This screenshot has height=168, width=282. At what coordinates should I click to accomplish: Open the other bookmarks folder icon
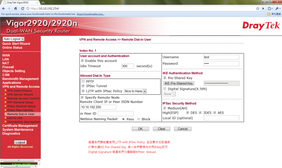[x=269, y=14]
